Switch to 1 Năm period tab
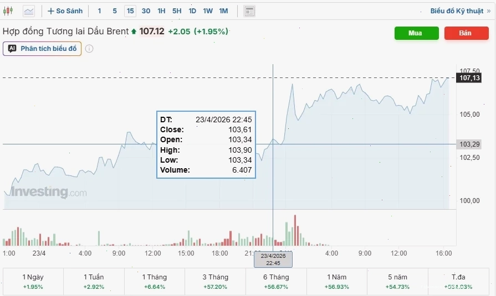This screenshot has width=496, height=296. tap(336, 282)
